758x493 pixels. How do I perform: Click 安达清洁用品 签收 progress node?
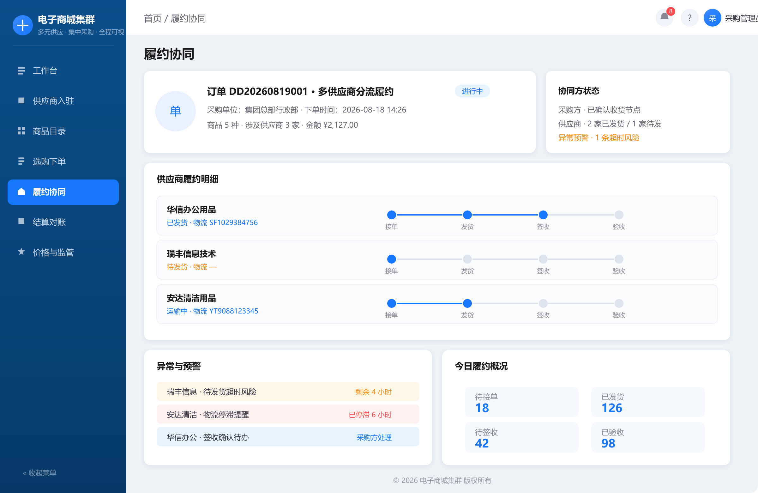(x=543, y=303)
